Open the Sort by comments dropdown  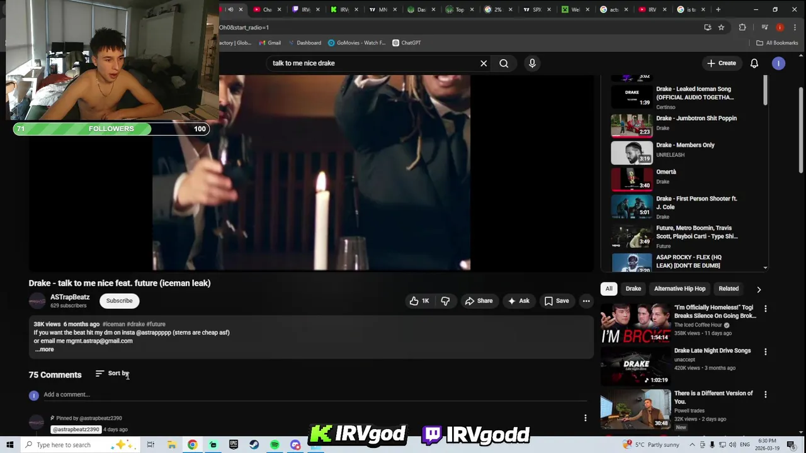click(x=112, y=374)
